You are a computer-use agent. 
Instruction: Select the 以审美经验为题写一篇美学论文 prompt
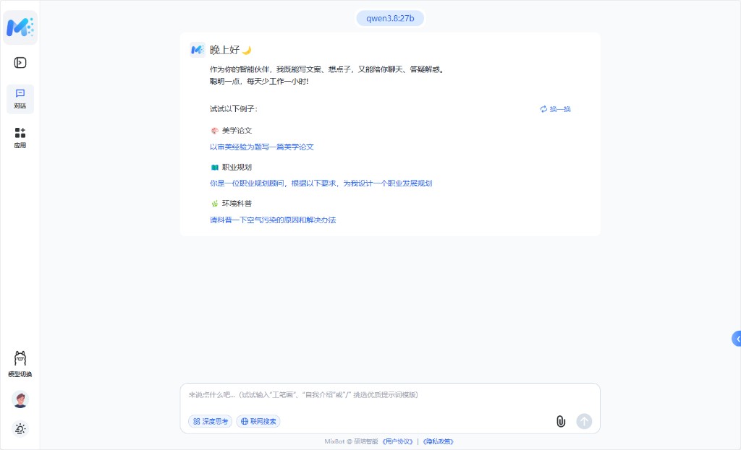tap(261, 147)
